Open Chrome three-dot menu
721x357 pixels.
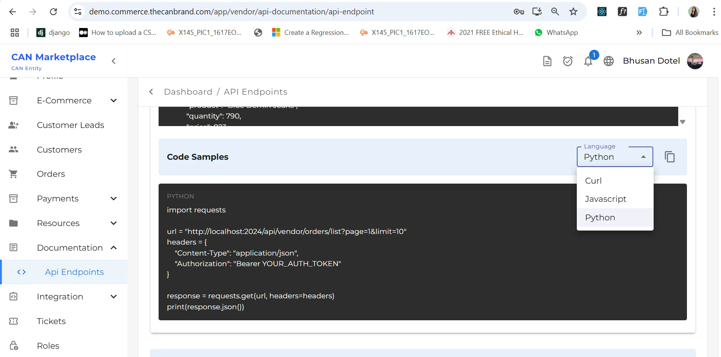click(x=714, y=12)
